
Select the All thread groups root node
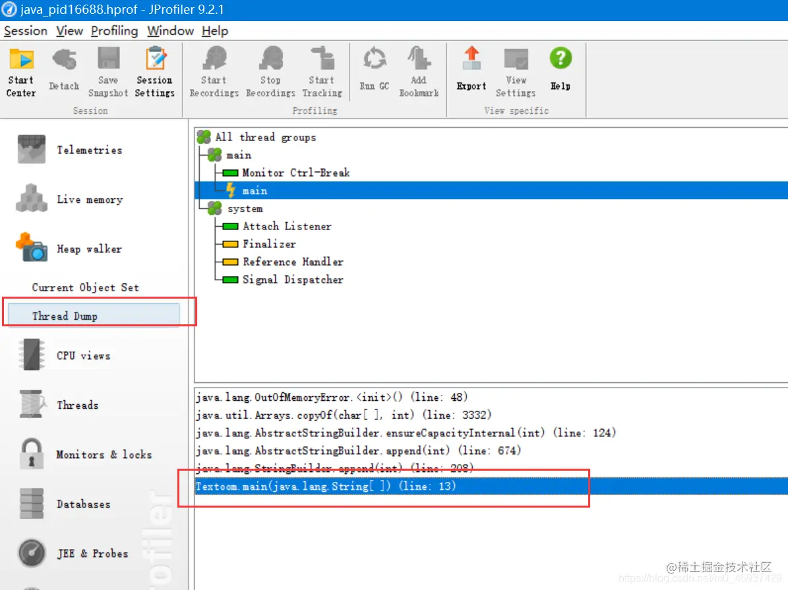[x=257, y=136]
